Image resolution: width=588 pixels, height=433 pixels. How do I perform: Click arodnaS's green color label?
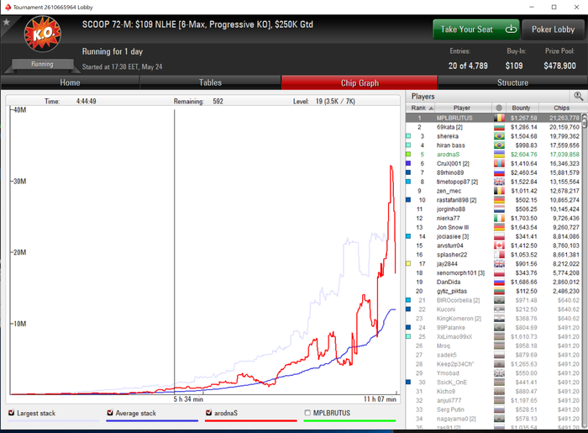point(408,154)
